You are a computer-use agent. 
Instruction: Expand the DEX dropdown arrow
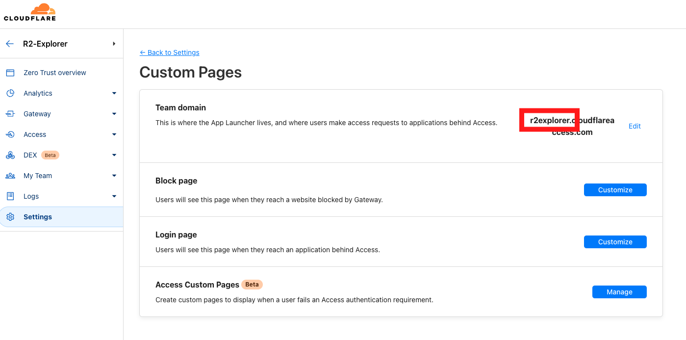114,155
